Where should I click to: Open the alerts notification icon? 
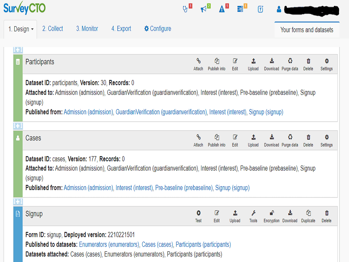[x=222, y=9]
